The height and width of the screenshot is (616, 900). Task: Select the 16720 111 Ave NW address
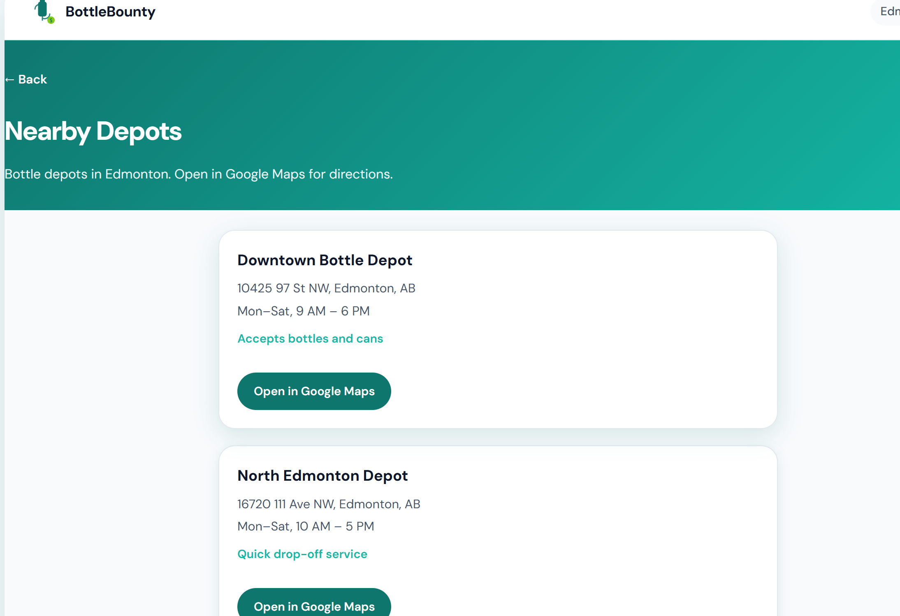click(x=329, y=504)
